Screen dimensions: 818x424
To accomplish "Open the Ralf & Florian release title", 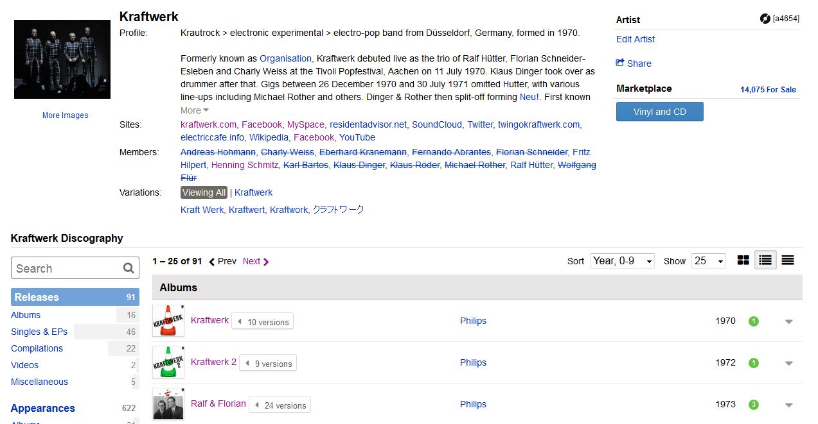I will coord(218,403).
